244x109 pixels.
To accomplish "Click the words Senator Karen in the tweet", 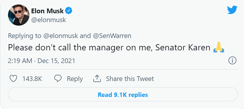I will coord(183,48).
